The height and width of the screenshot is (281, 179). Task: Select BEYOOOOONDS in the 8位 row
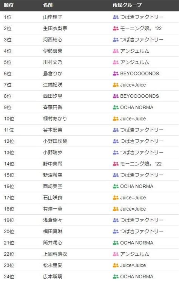139,96
